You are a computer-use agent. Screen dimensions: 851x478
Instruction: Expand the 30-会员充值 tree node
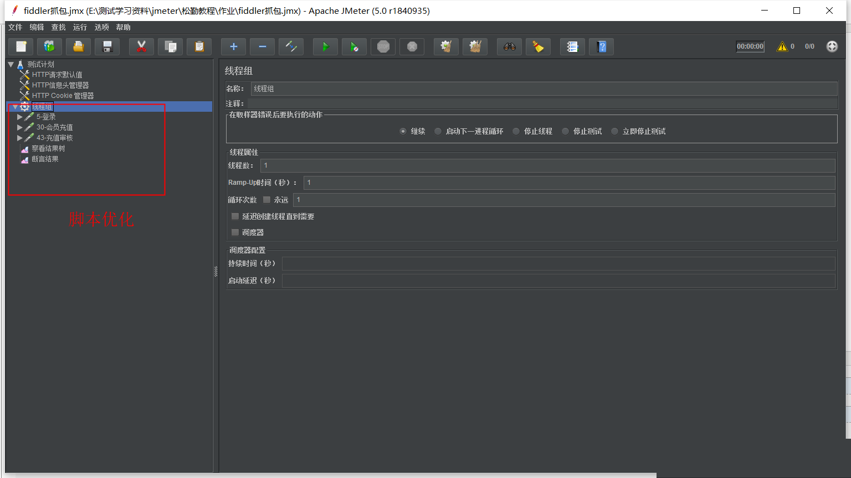tap(20, 127)
